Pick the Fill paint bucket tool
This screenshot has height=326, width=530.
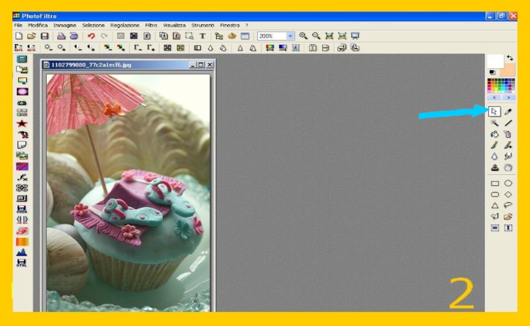click(495, 134)
